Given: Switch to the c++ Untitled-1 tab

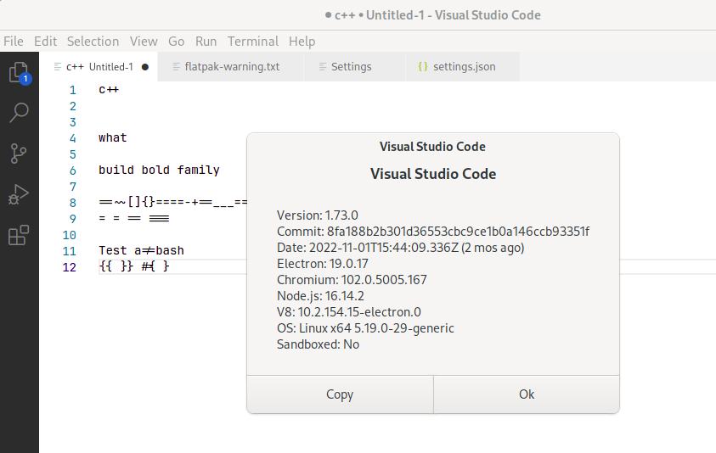Looking at the screenshot, I should 99,67.
